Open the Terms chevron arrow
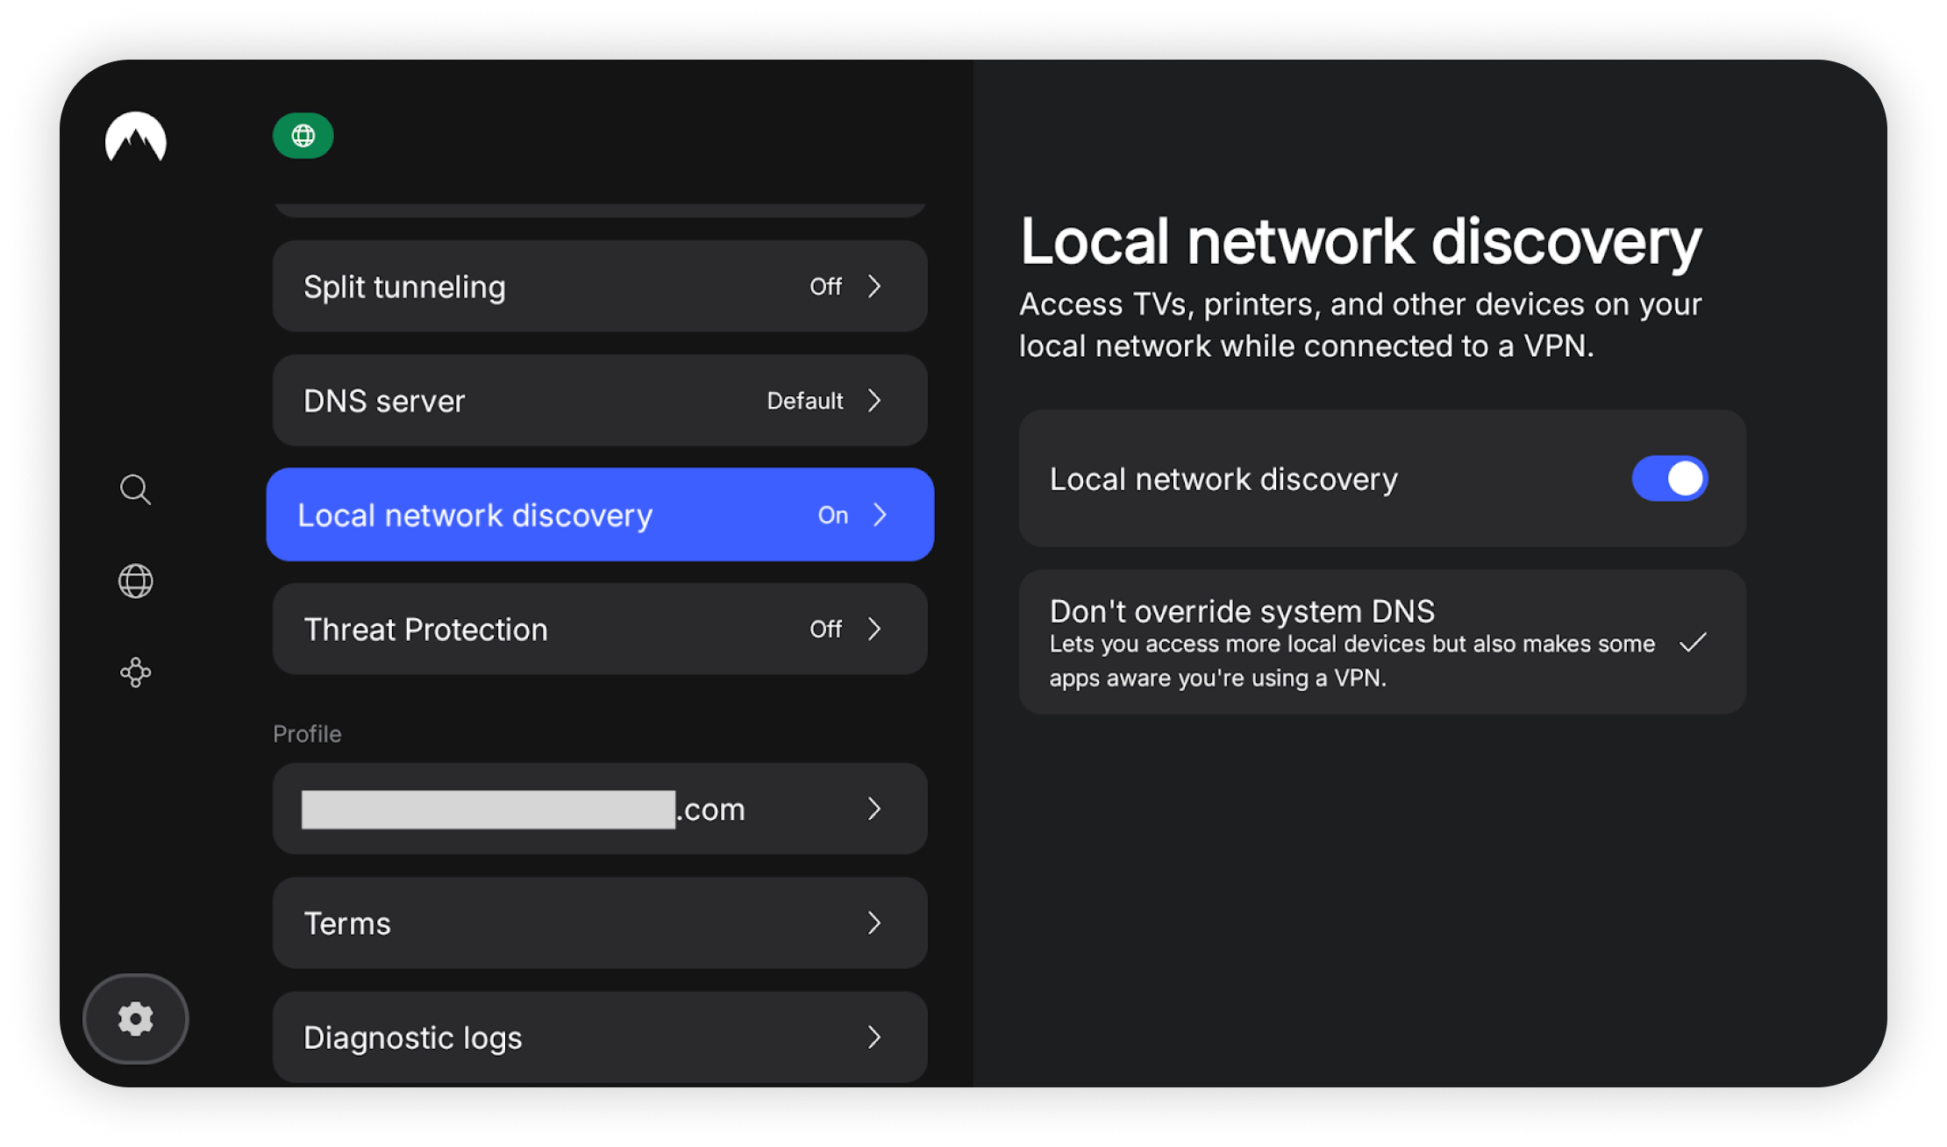This screenshot has width=1947, height=1147. click(874, 923)
